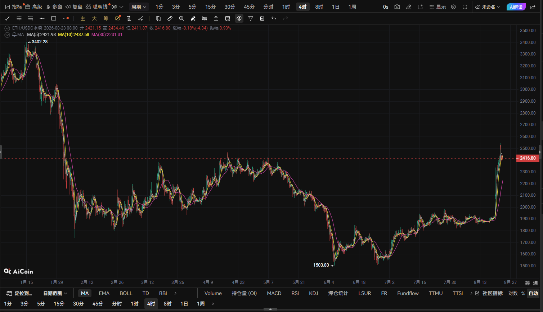Select the 1周 timeframe in top bar

click(x=353, y=7)
